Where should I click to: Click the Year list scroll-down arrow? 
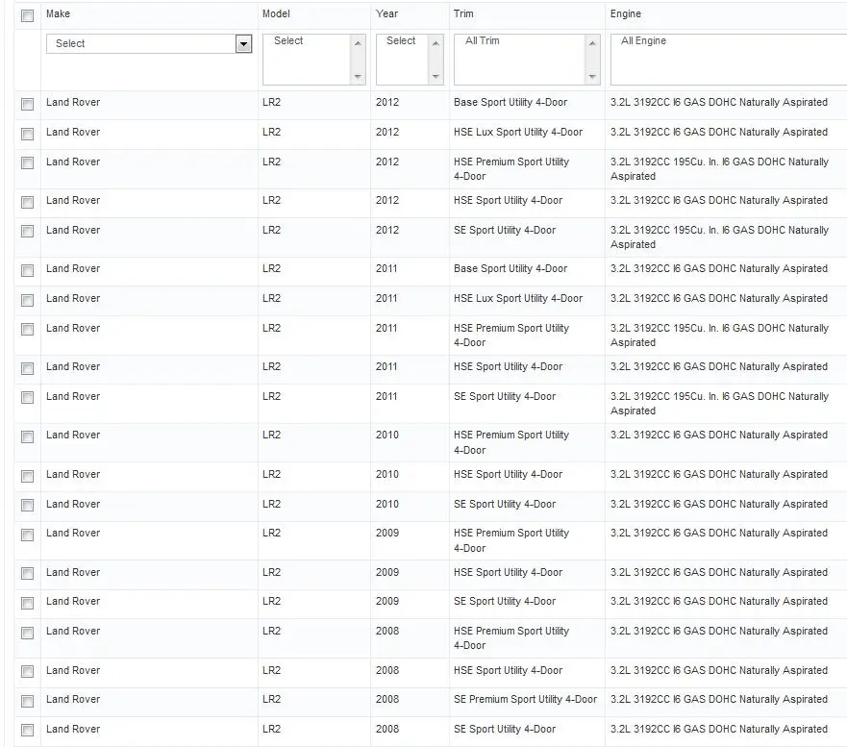pos(436,77)
